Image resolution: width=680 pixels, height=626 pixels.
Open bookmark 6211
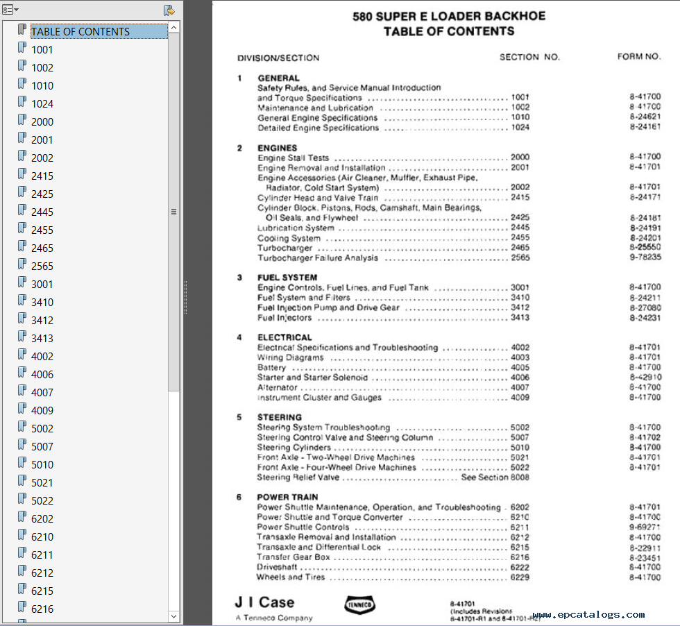(42, 555)
